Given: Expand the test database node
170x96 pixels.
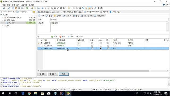Looking at the screenshot, I should pyautogui.click(x=3, y=26).
